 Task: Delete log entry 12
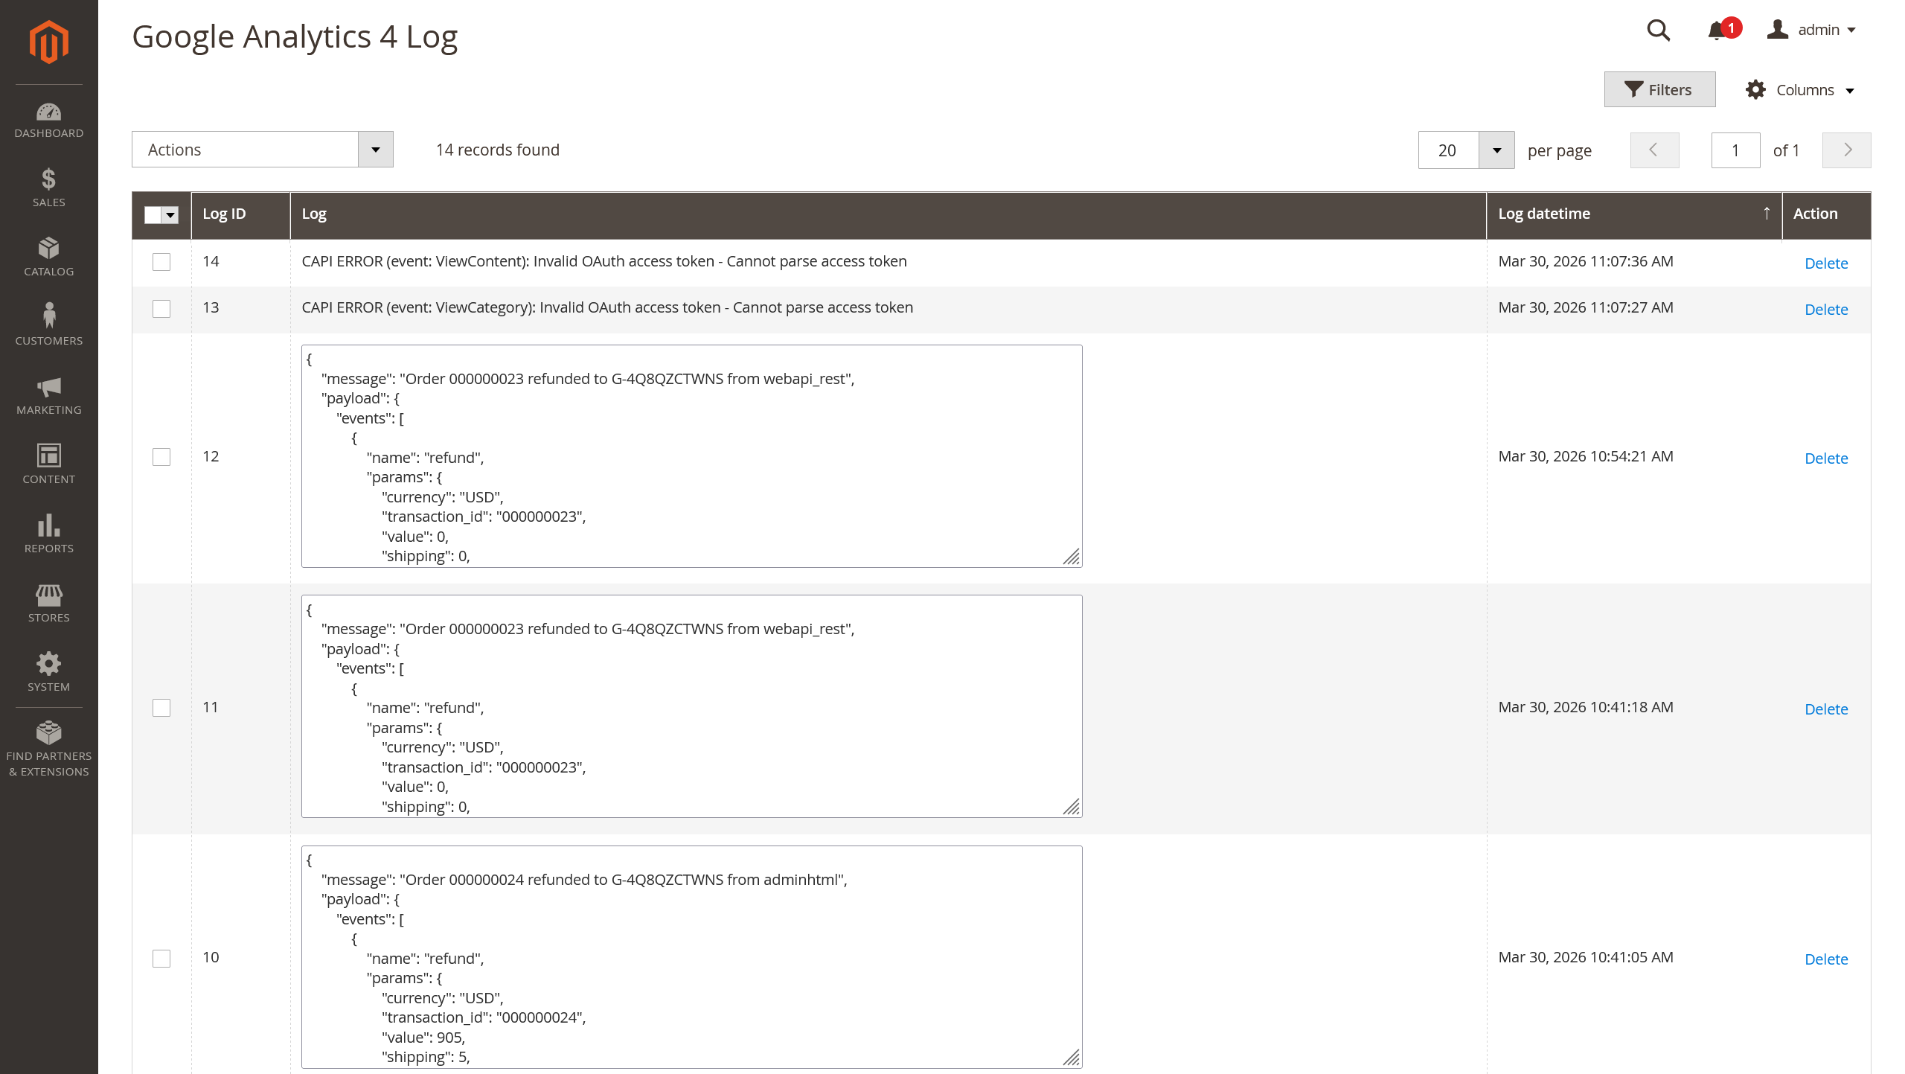pyautogui.click(x=1826, y=458)
